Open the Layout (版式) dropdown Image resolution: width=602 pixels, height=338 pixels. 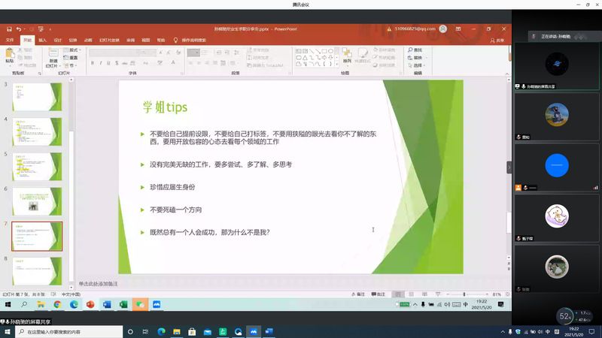click(71, 50)
